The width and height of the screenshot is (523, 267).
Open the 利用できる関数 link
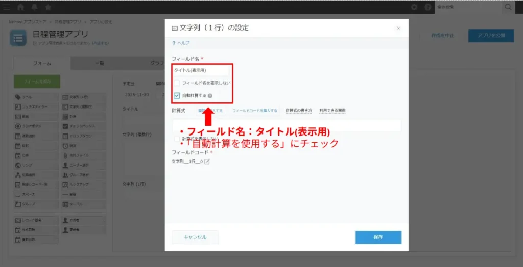(x=332, y=111)
